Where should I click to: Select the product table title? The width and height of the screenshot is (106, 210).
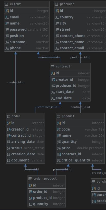click(x=68, y=116)
